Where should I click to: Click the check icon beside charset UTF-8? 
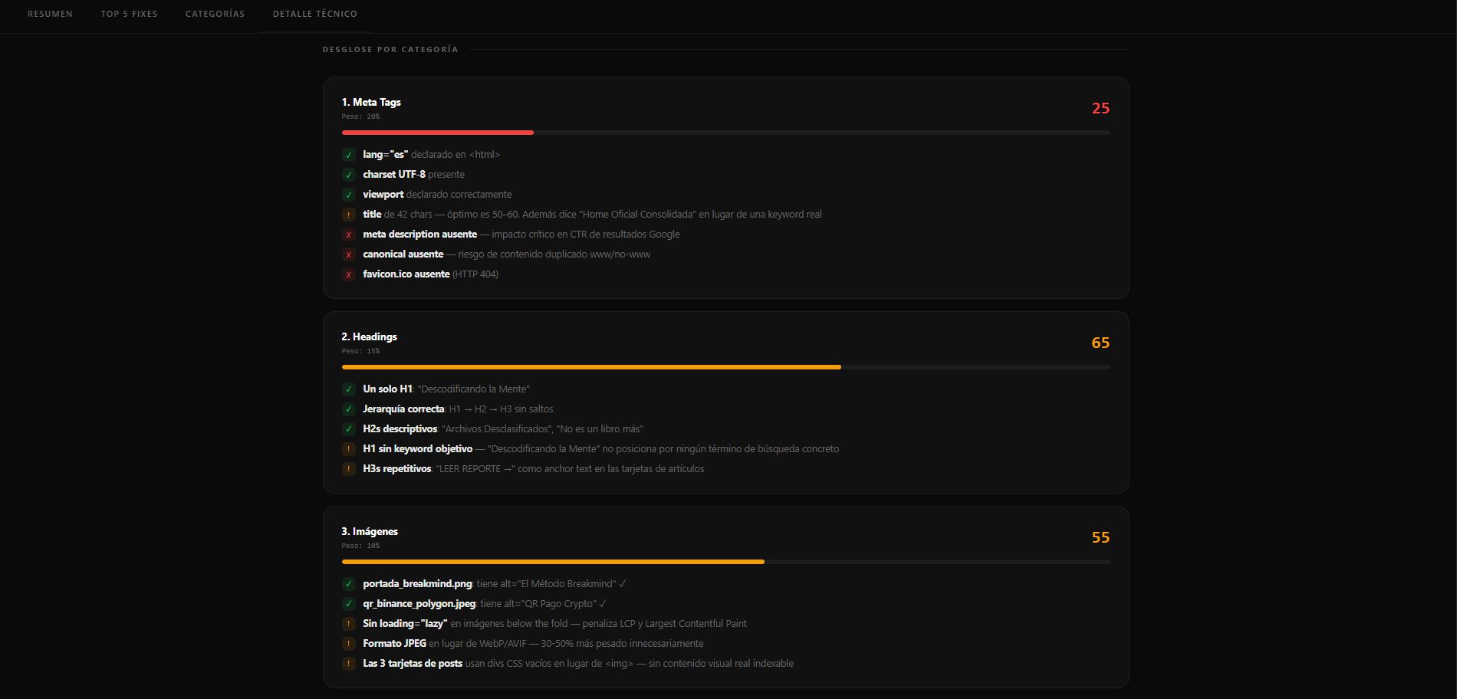click(x=348, y=175)
